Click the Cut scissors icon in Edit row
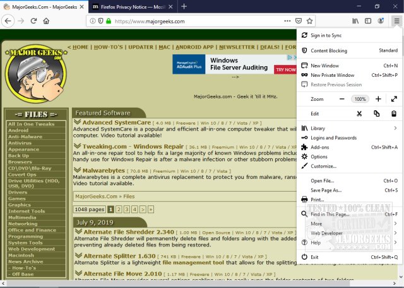The height and width of the screenshot is (288, 404). 359,113
